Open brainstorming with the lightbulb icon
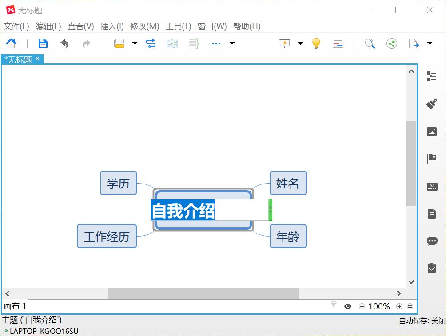Screen dimensions: 446x336 tap(316, 43)
